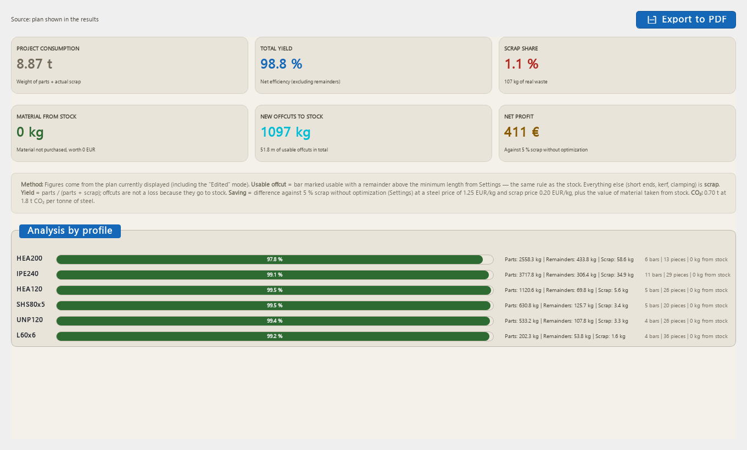Click the HEA120 profile label
This screenshot has width=747, height=450.
coord(30,289)
